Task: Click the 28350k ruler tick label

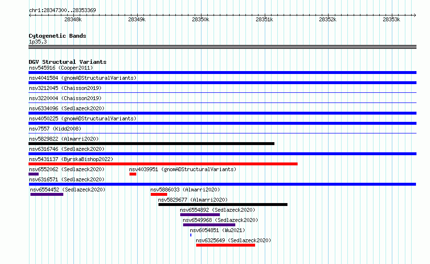Action: pyautogui.click(x=201, y=19)
